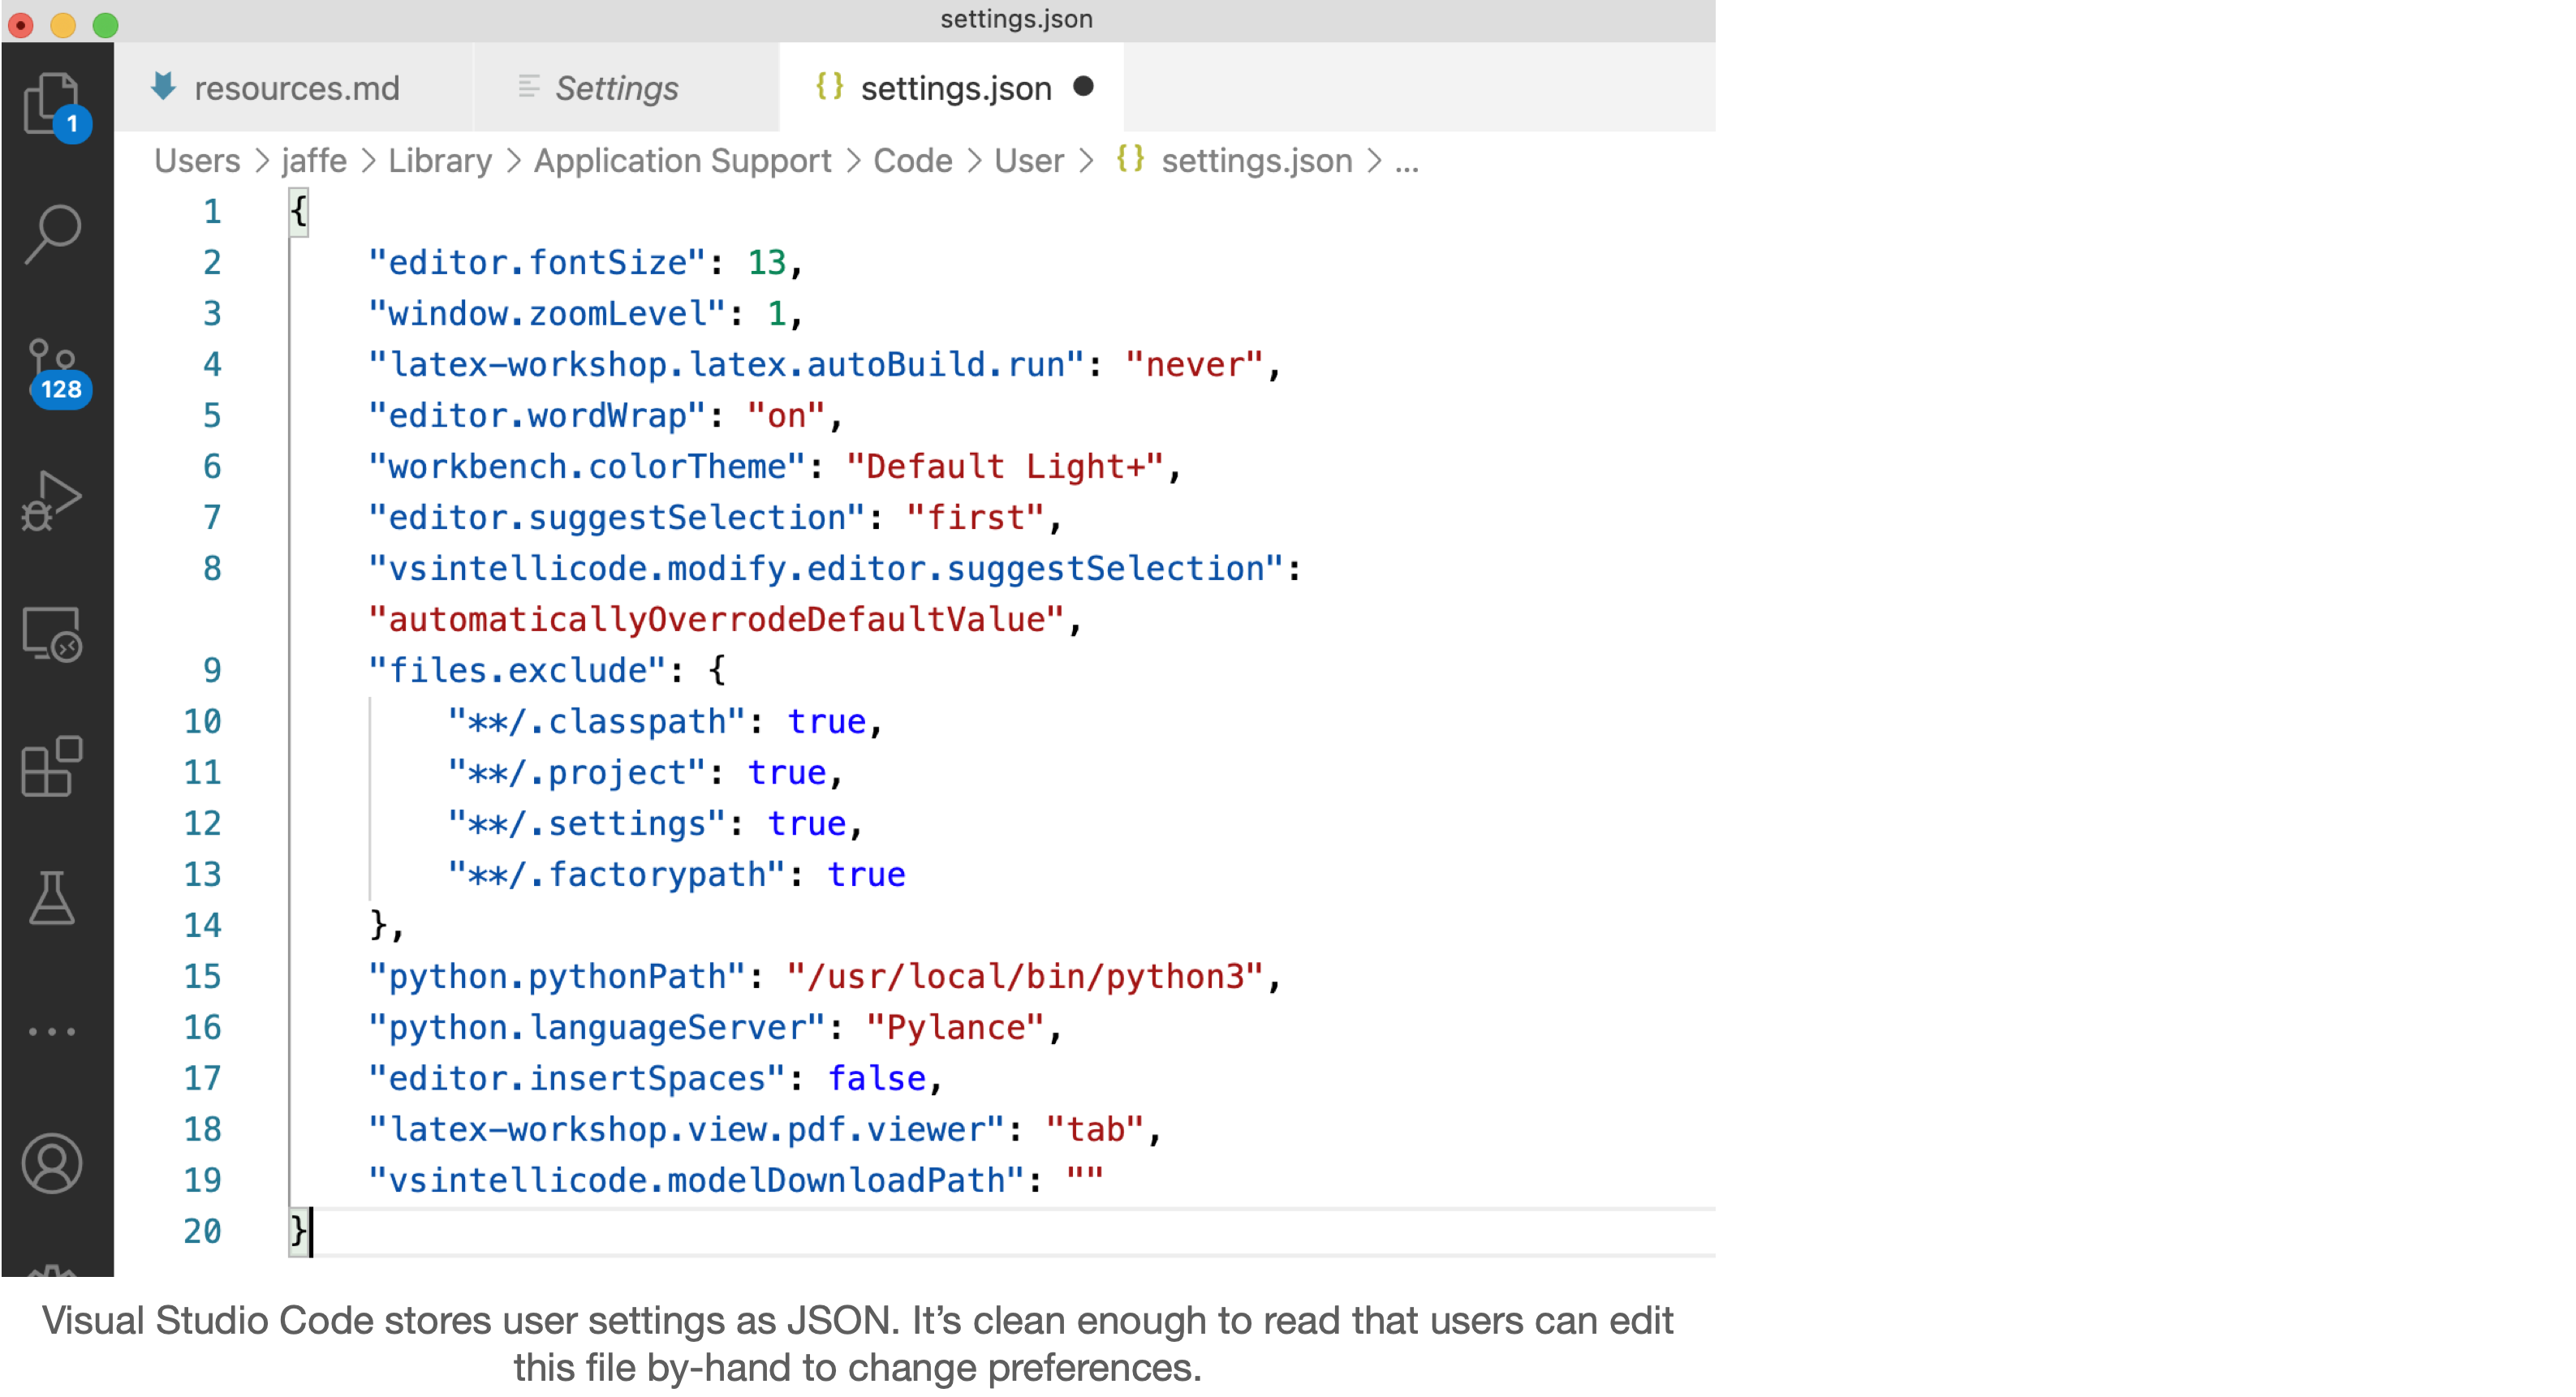
Task: Open additional views via the ellipsis icon
Action: point(52,1031)
